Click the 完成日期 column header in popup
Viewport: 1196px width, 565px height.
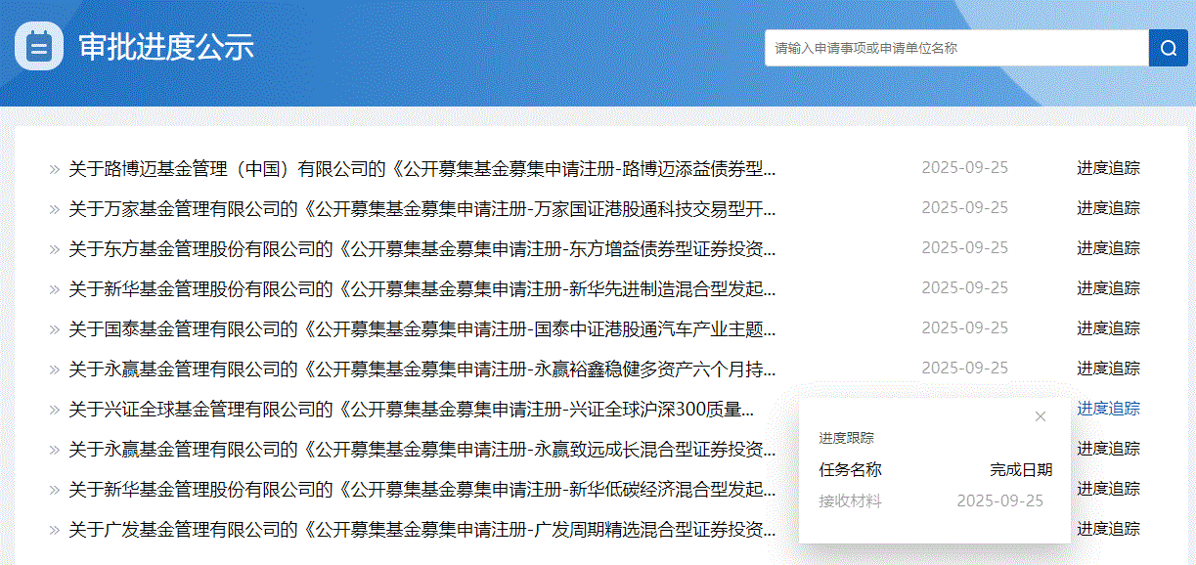click(1021, 470)
